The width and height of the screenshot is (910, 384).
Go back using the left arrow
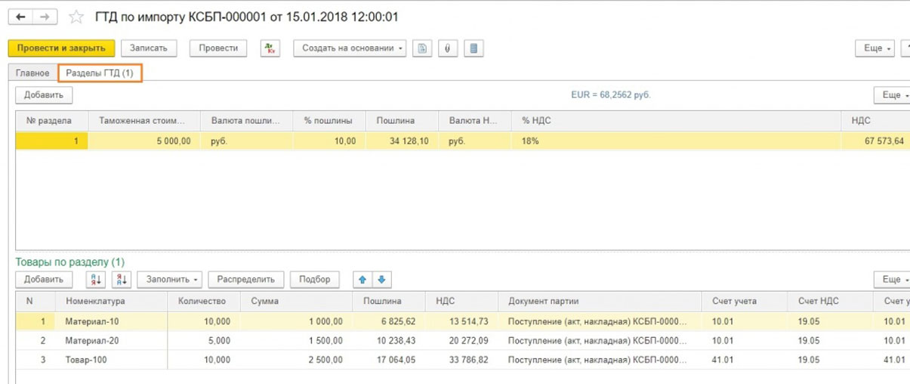(x=20, y=17)
